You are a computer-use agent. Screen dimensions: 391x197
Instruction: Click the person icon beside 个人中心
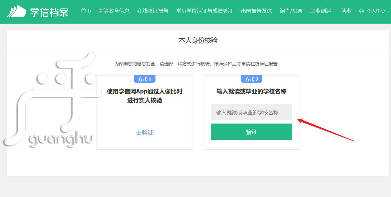[x=362, y=11]
